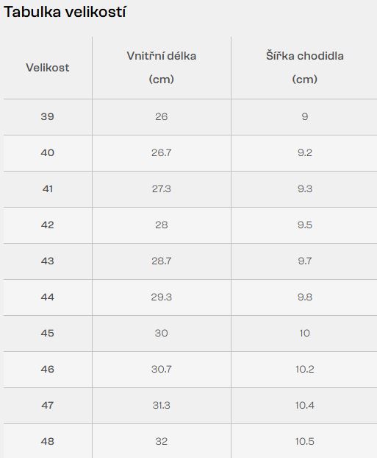Select size 44 row label
This screenshot has height=458, width=377.
coord(48,297)
